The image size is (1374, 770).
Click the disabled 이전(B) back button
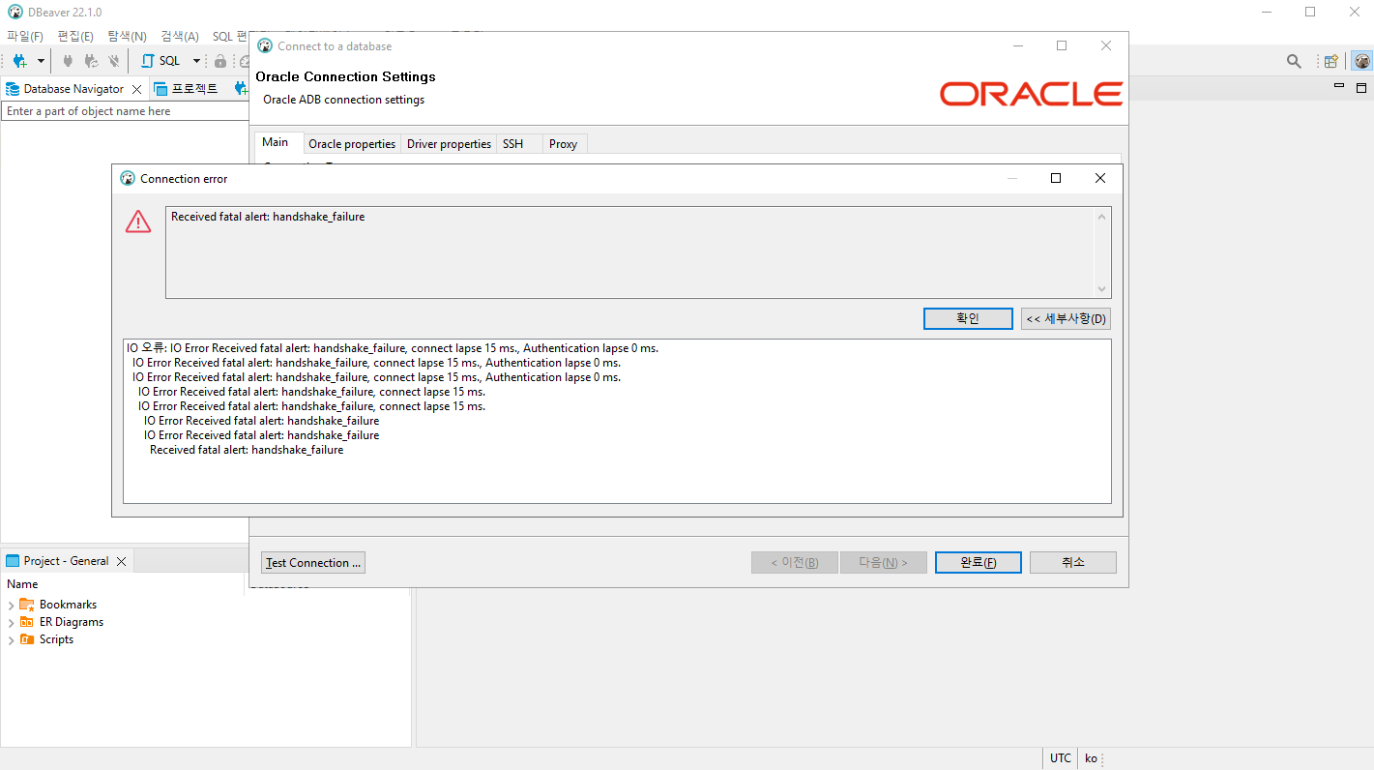pyautogui.click(x=794, y=562)
